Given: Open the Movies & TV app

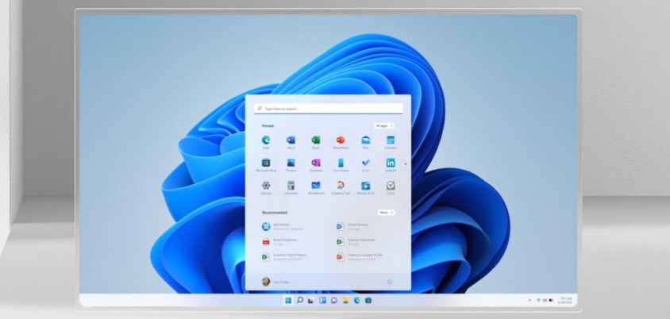Looking at the screenshot, I should tap(365, 186).
